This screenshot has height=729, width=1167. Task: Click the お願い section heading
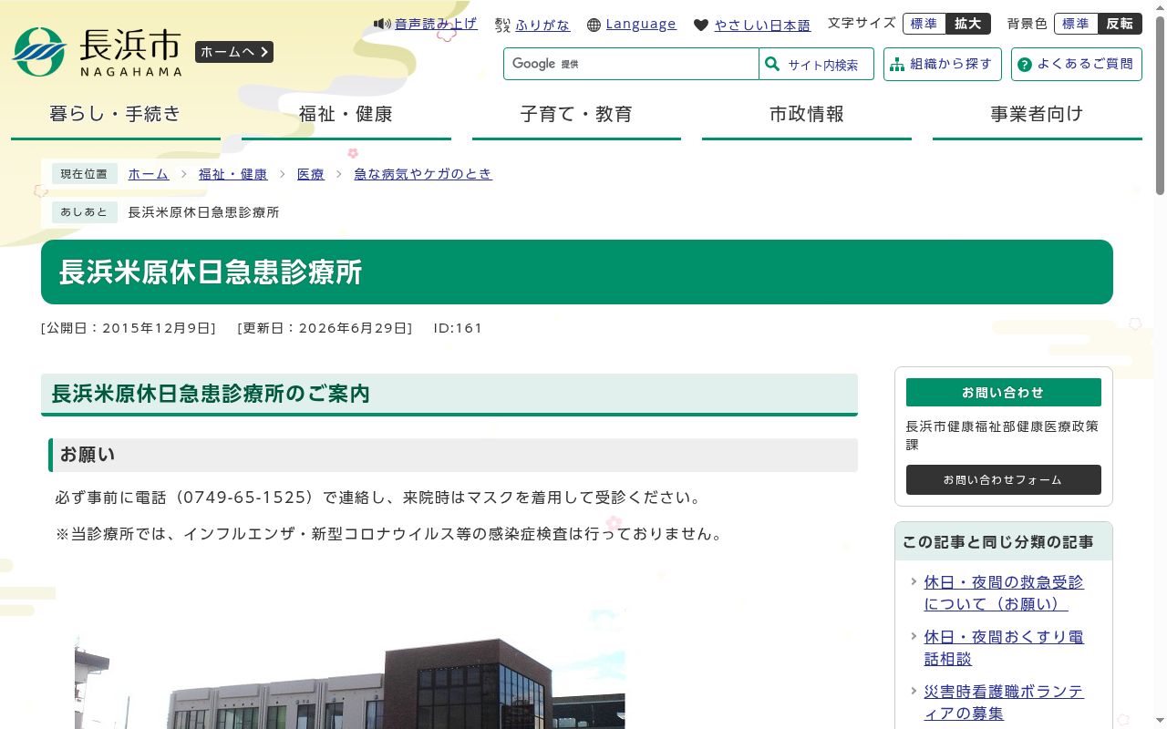click(x=453, y=455)
